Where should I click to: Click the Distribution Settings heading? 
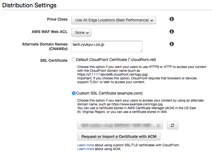[x=29, y=5]
